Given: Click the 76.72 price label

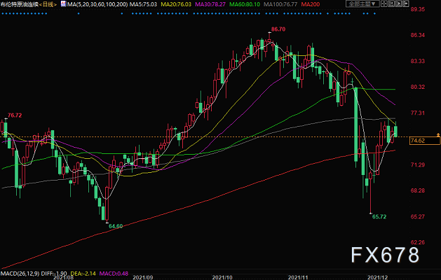Looking at the screenshot, I should tap(15, 115).
